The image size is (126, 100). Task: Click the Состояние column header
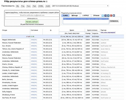(34, 30)
